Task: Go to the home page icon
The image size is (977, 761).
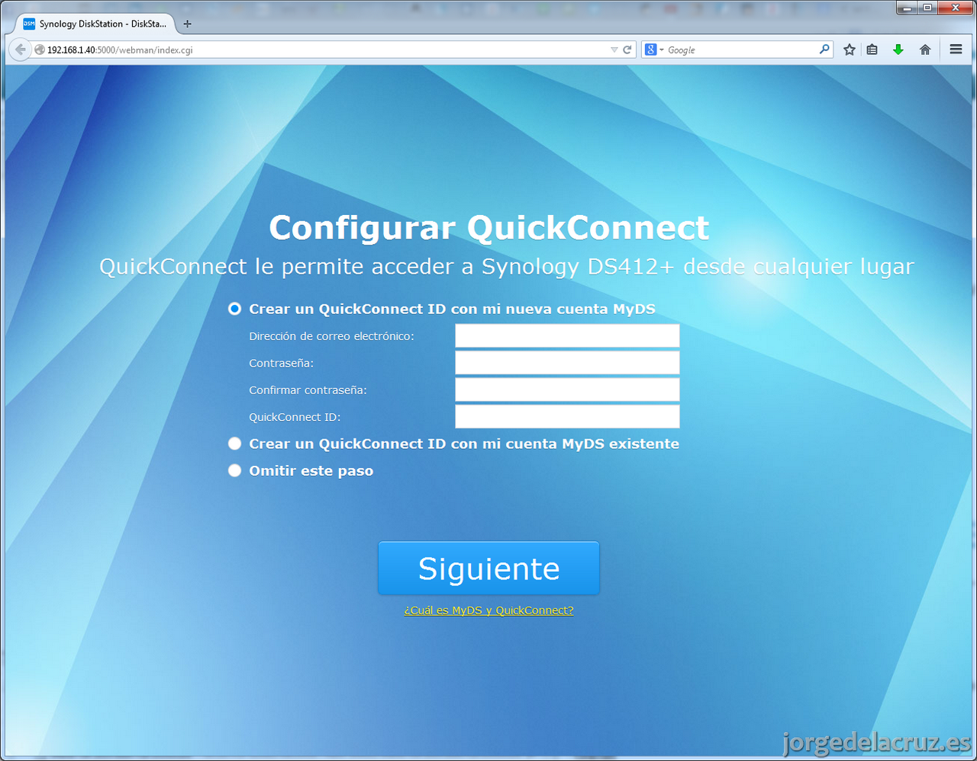Action: point(925,50)
